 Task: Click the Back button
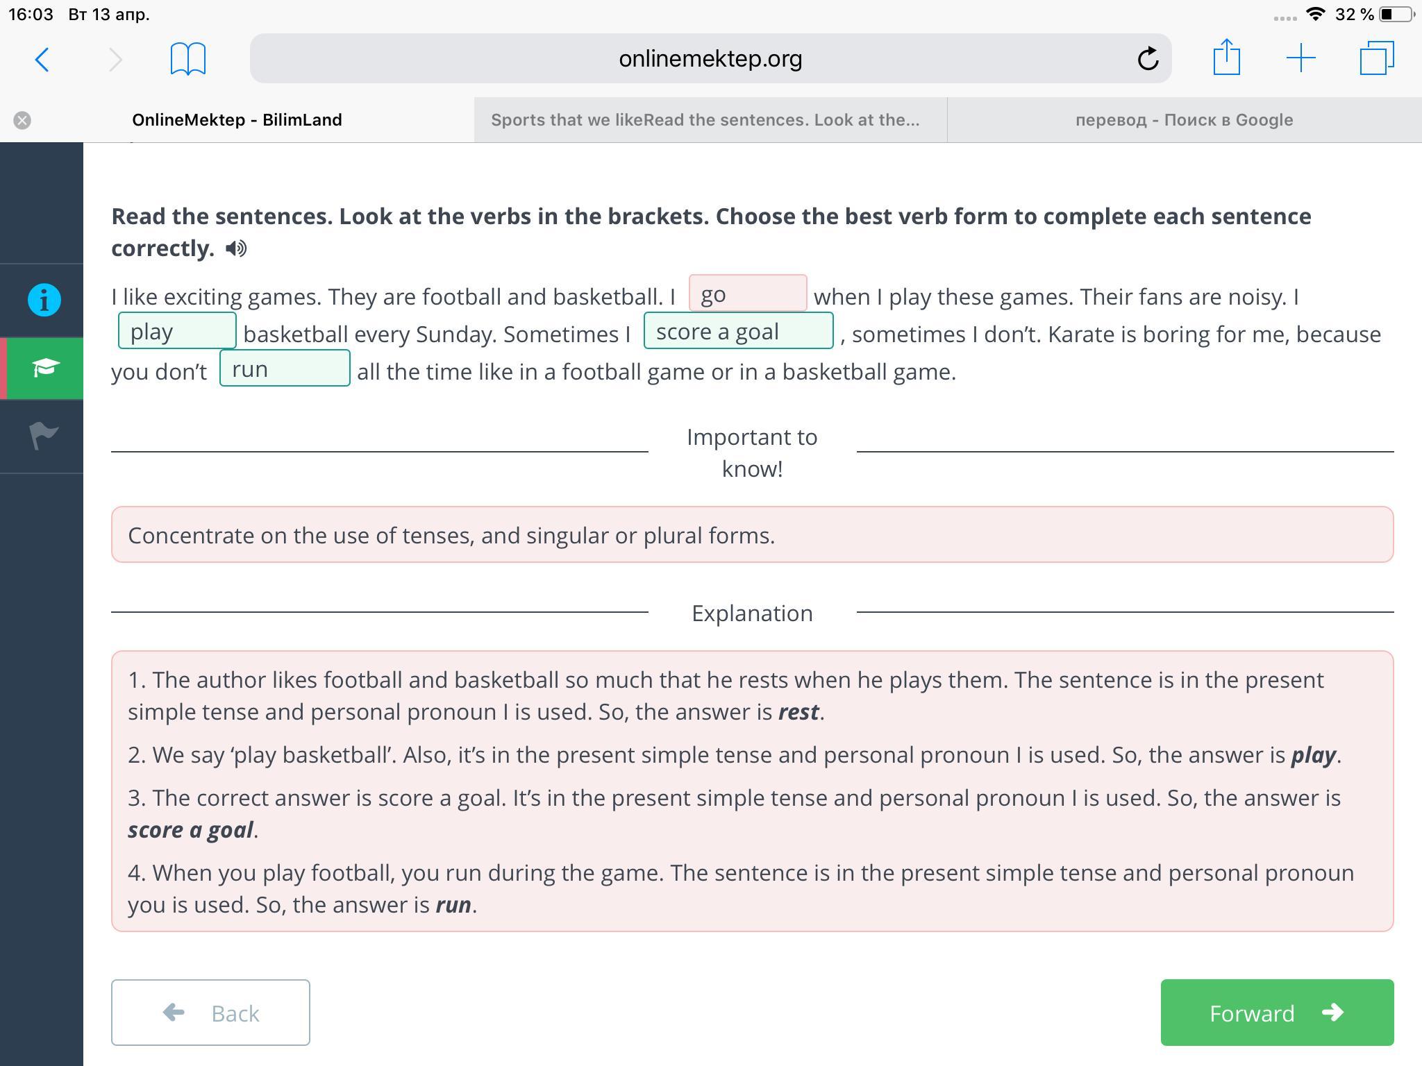pos(210,1013)
